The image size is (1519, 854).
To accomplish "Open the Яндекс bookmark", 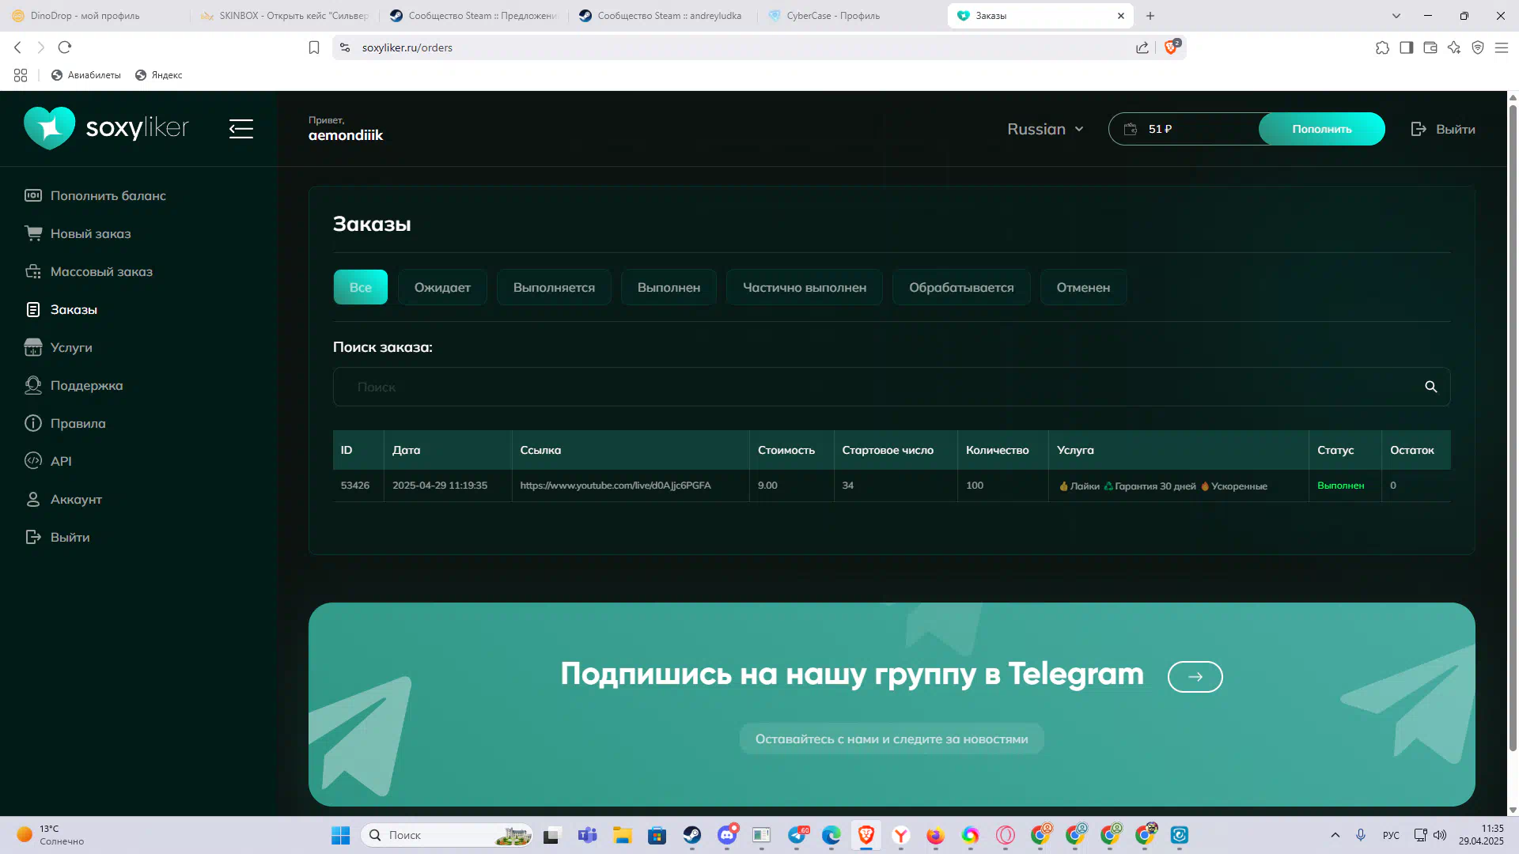I will pos(158,75).
